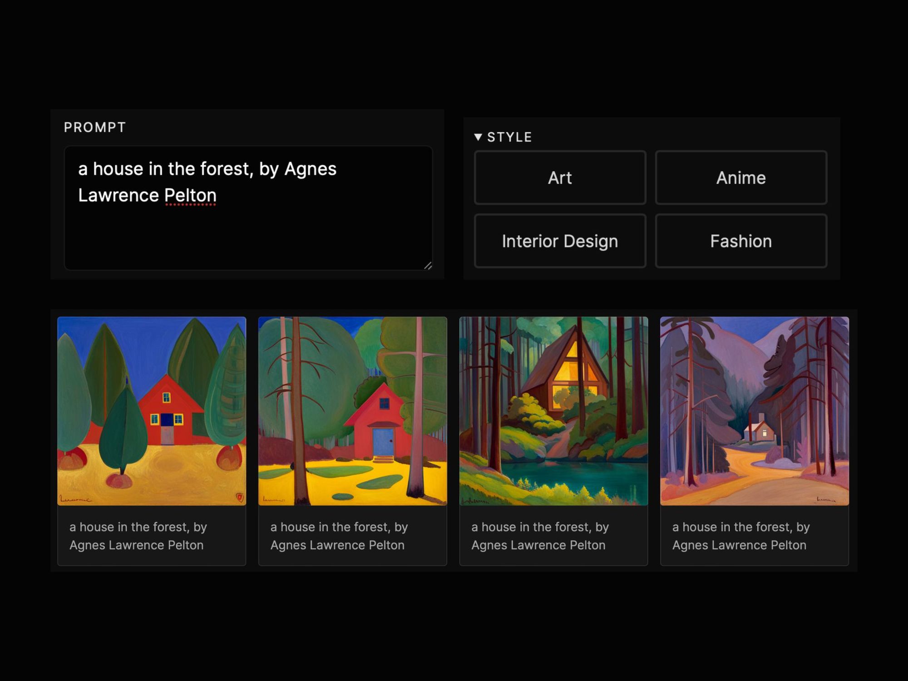Click caption under the second generated image

(339, 536)
